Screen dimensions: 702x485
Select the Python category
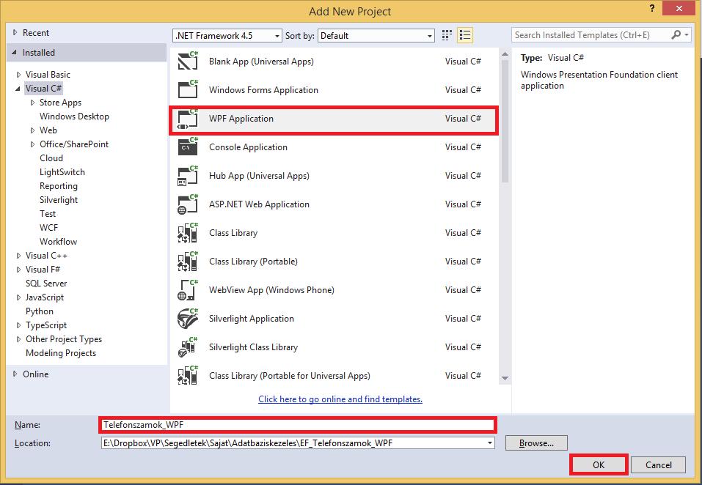click(40, 311)
